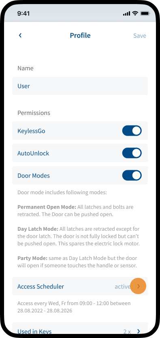Tap the 9:41 clock in the status bar

pos(23,13)
